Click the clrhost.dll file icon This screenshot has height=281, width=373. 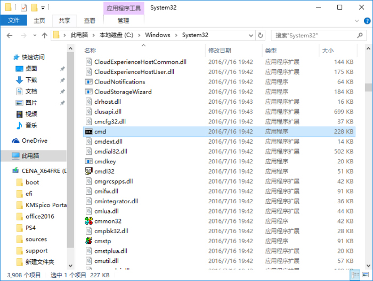(88, 102)
